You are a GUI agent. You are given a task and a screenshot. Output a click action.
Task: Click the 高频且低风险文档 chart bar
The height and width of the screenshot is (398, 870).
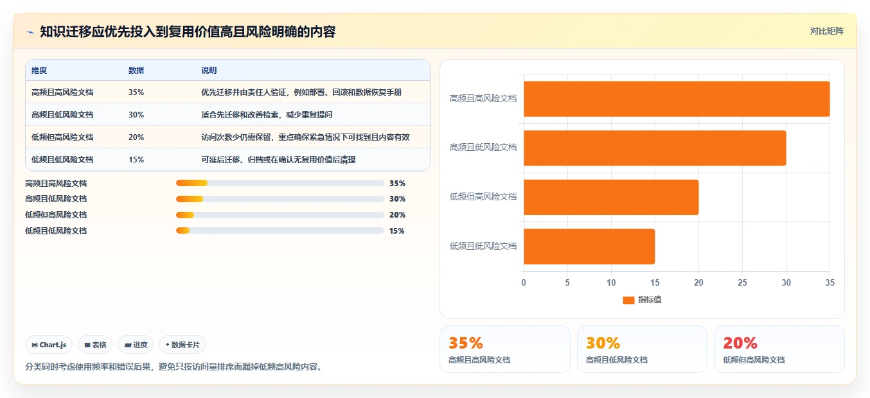(655, 148)
